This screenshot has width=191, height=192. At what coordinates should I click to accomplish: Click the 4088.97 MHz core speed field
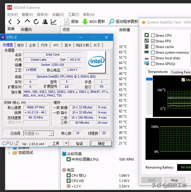tap(36, 107)
